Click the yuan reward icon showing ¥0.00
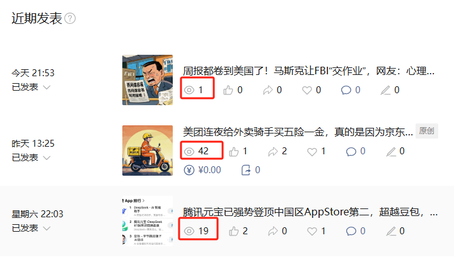Viewport: 454px width, 267px height. (189, 170)
